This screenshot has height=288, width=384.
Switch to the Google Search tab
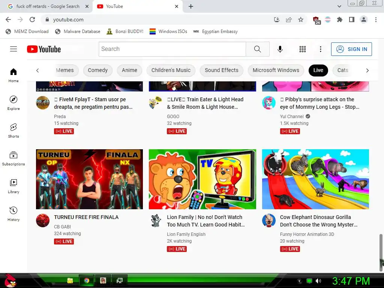[46, 6]
